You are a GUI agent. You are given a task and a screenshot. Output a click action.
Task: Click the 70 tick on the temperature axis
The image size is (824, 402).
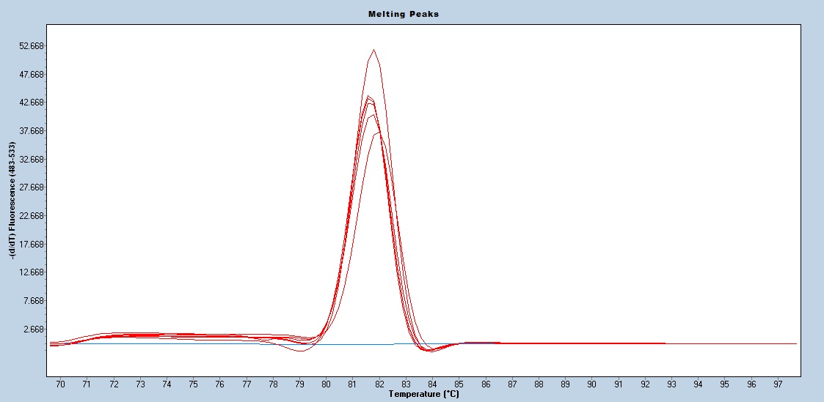click(x=60, y=384)
